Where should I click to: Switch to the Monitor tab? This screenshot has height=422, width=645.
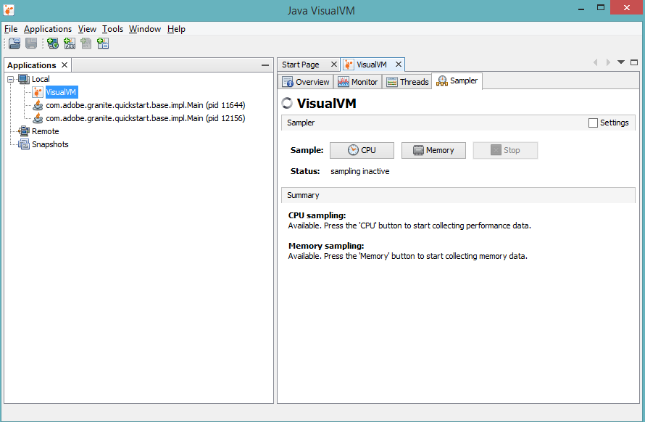coord(358,82)
